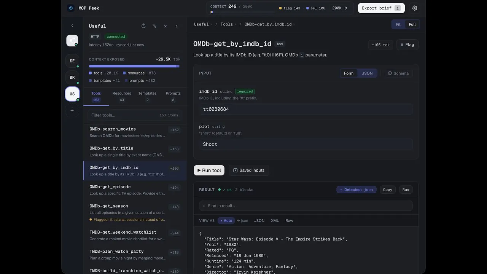
Task: Collapse the server rail with back chevron
Action: point(72,26)
